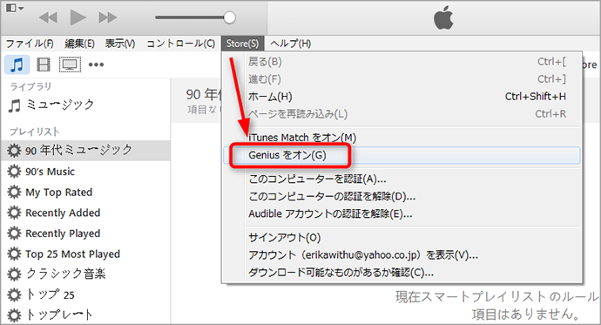This screenshot has width=601, height=325.
Task: Choose このコンピューターを認証(A)...
Action: (x=402, y=179)
